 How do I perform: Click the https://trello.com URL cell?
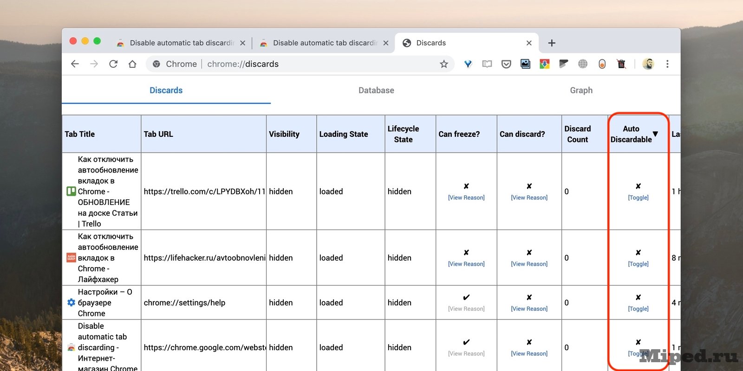coord(204,192)
